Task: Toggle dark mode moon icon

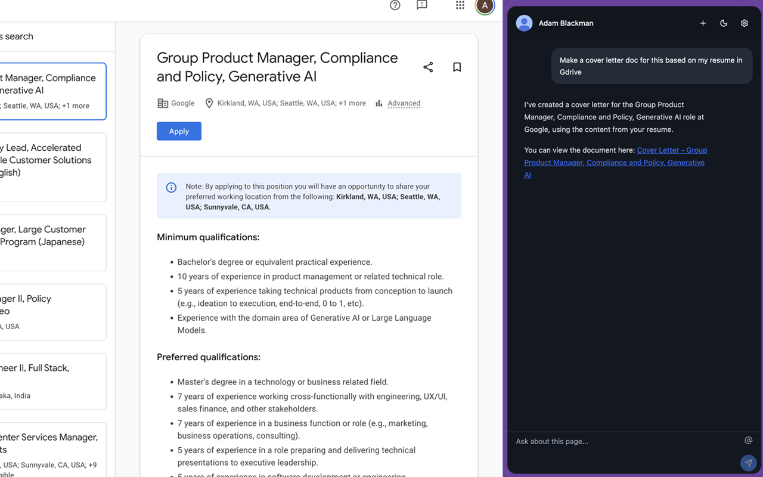Action: click(x=724, y=23)
